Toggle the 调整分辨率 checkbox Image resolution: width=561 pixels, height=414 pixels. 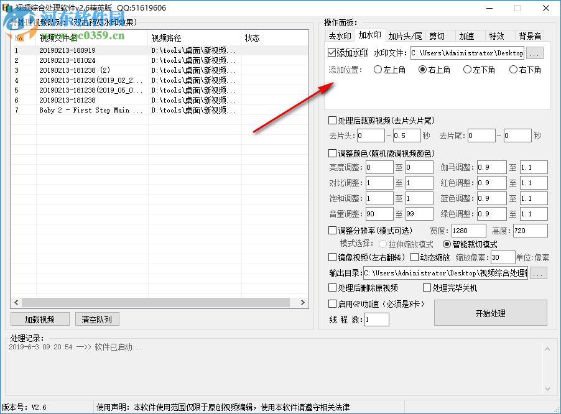(333, 230)
